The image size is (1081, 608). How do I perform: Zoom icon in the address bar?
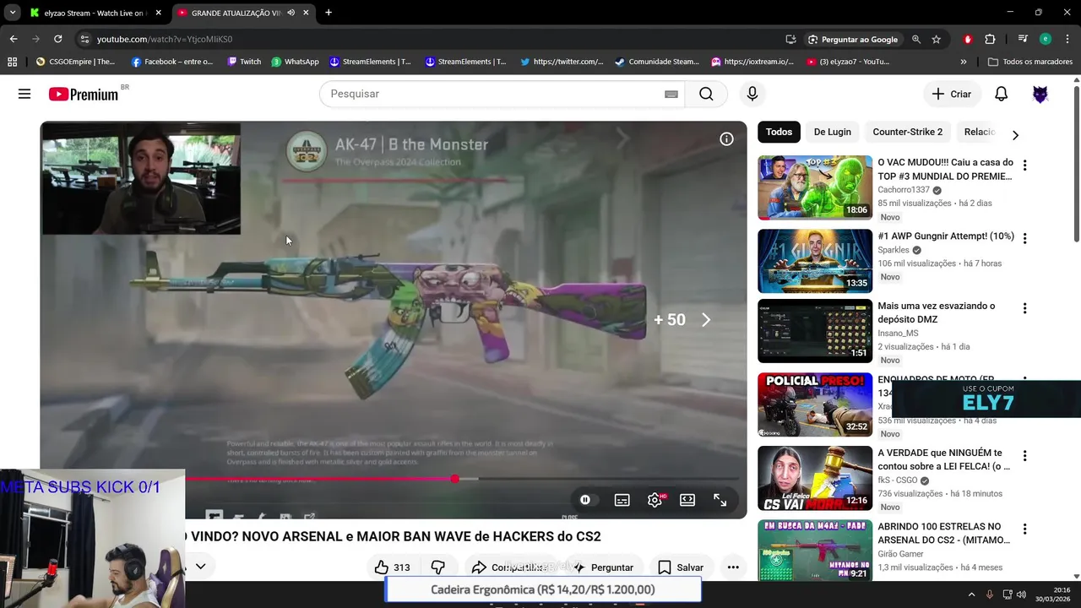coord(916,39)
